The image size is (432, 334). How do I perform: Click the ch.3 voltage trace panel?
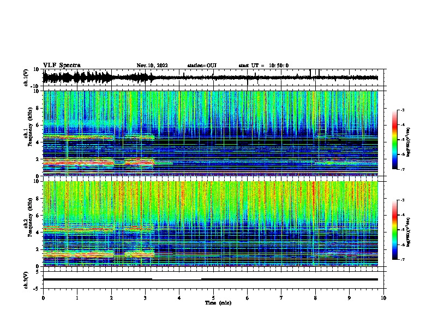[x=213, y=280]
